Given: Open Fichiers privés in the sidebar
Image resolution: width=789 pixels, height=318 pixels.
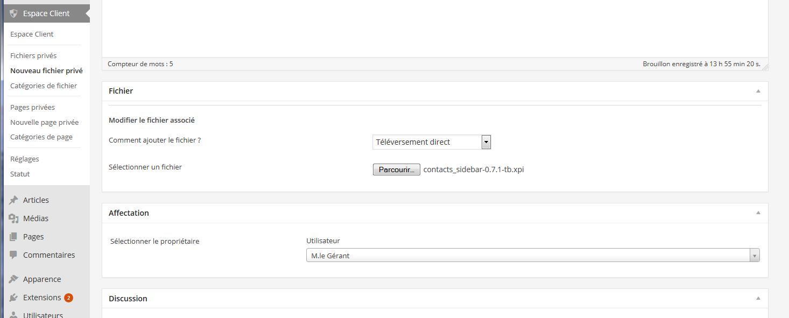Looking at the screenshot, I should (x=33, y=55).
